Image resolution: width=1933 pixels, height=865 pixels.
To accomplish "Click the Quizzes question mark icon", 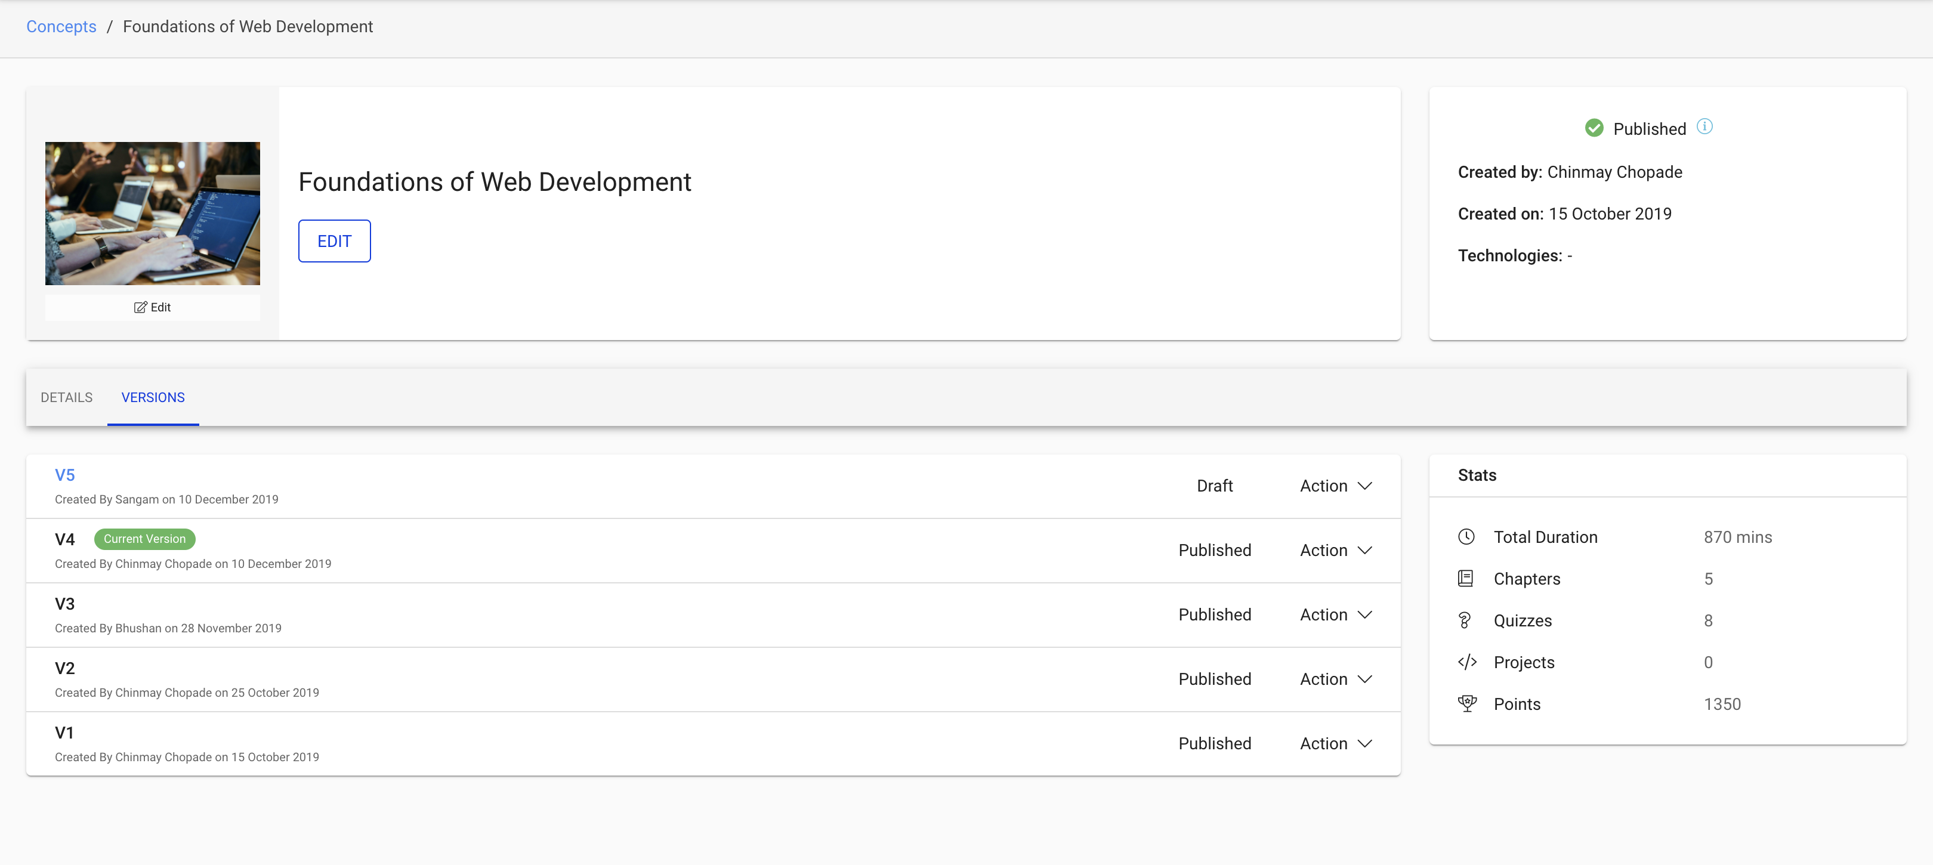I will click(x=1464, y=620).
